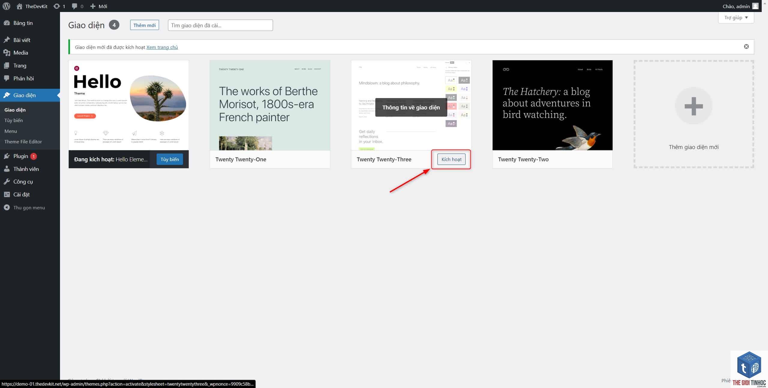Click the Bảng tin dashboard icon
Image resolution: width=768 pixels, height=388 pixels.
point(7,23)
